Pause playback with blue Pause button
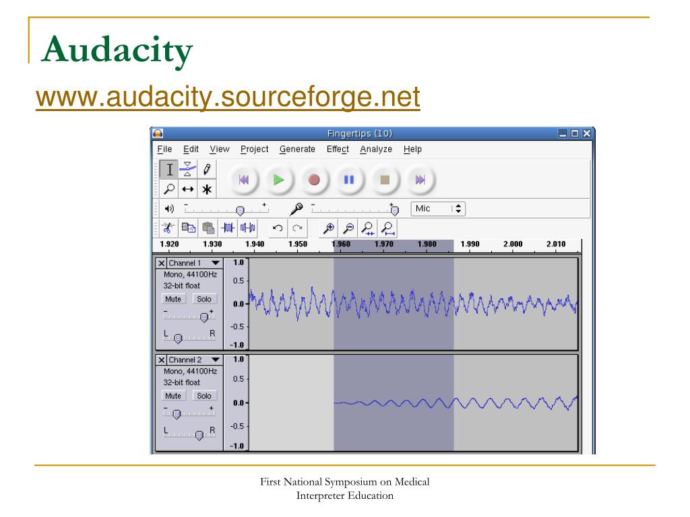 349,179
